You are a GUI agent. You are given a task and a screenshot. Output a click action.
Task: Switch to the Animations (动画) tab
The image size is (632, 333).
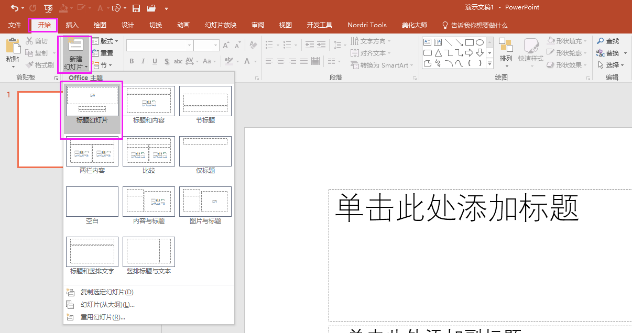coord(183,25)
